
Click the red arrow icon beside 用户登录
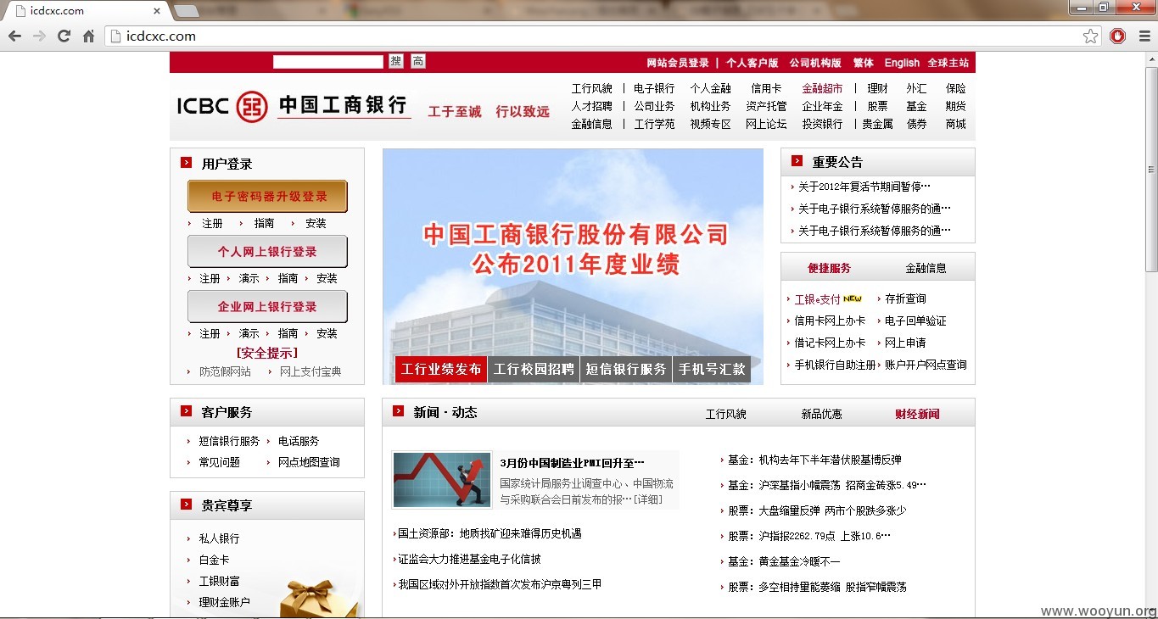[x=186, y=163]
